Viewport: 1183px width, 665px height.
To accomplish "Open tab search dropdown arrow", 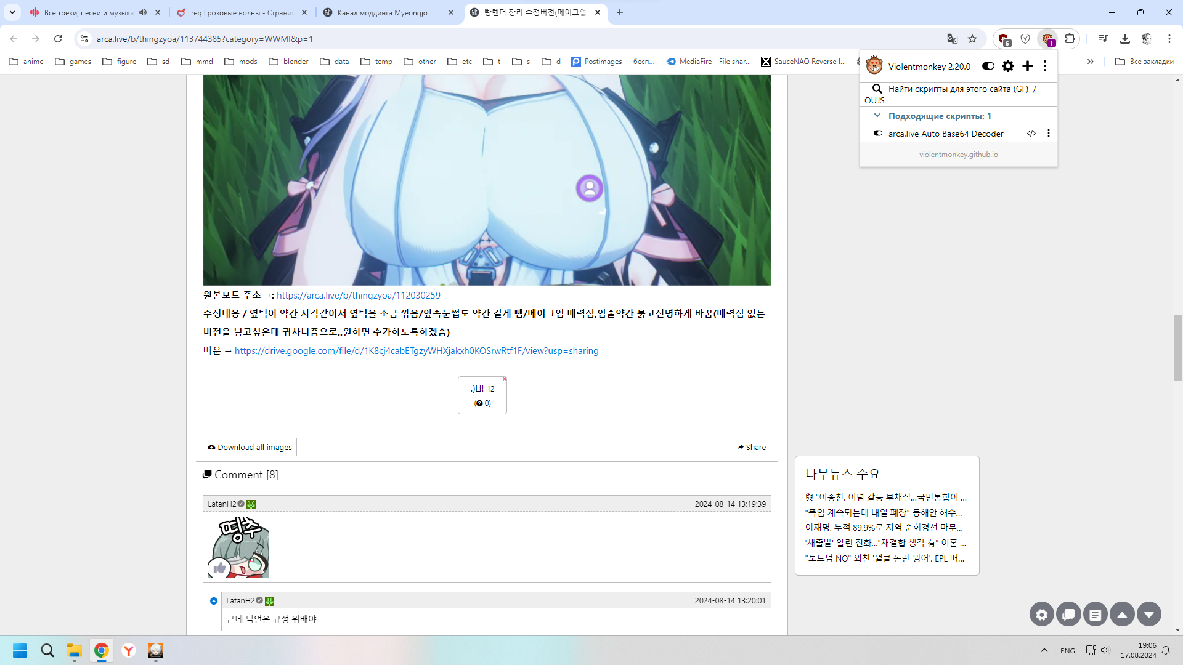I will (x=12, y=12).
